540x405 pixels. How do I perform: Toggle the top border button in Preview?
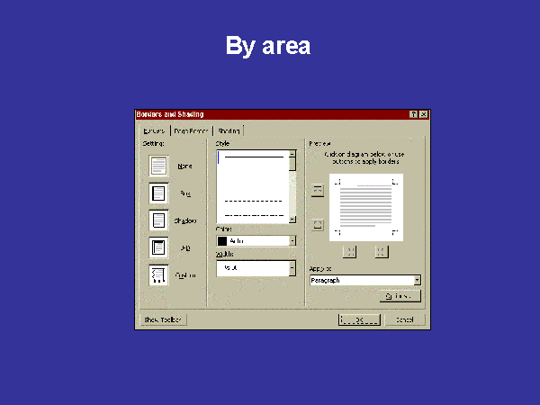click(317, 189)
